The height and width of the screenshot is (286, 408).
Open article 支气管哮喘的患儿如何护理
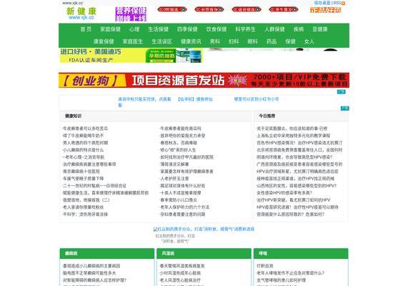point(282,280)
